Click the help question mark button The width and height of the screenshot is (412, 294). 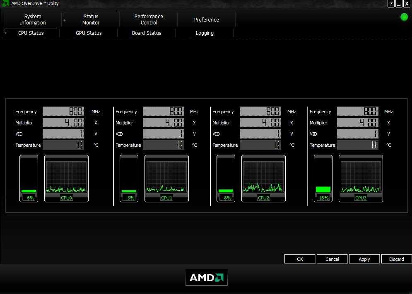tap(391, 4)
